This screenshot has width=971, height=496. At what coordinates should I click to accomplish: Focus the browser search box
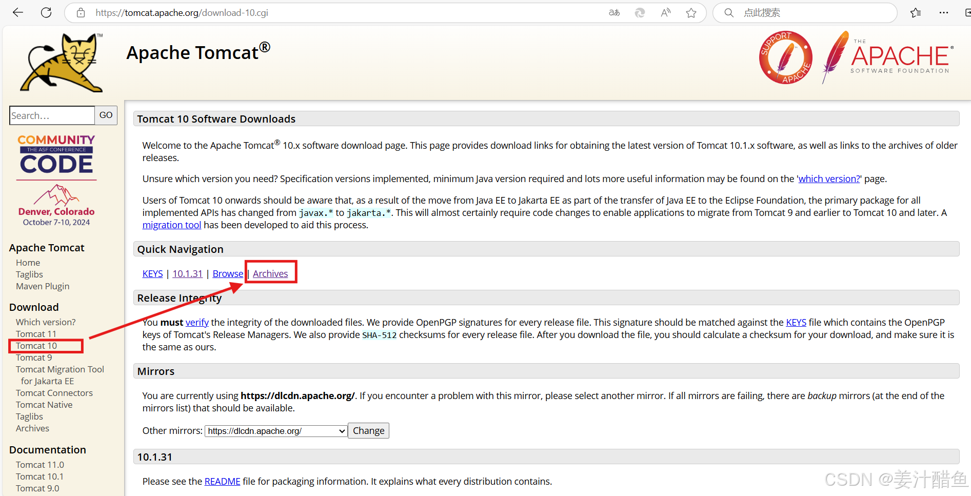[805, 13]
